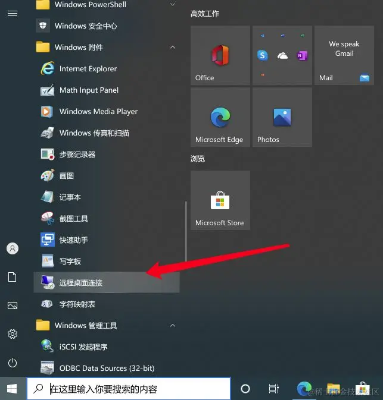Viewport: 383px width, 400px height.
Task: Open ODBC Data Sources (32-bit)
Action: point(107,368)
